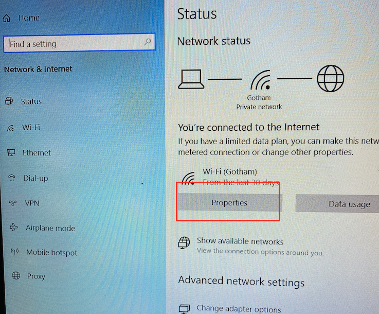Screen dimensions: 379x314
Task: Open the Wi-Fi settings page
Action: (31, 127)
